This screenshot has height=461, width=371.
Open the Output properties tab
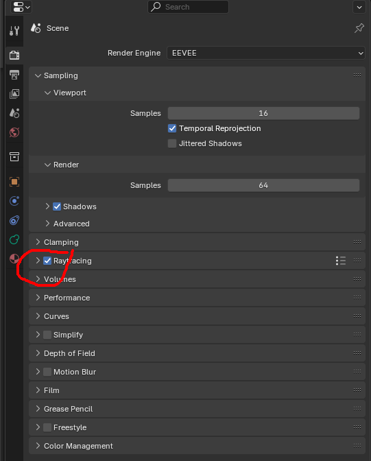tap(14, 74)
